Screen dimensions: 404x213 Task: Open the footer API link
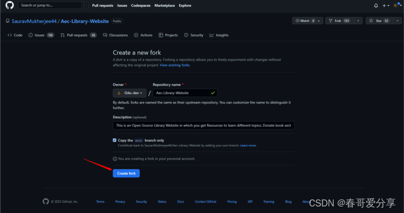[x=250, y=202]
